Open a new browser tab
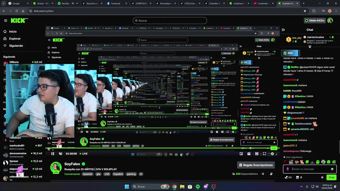This screenshot has height=191, width=340. click(304, 3)
